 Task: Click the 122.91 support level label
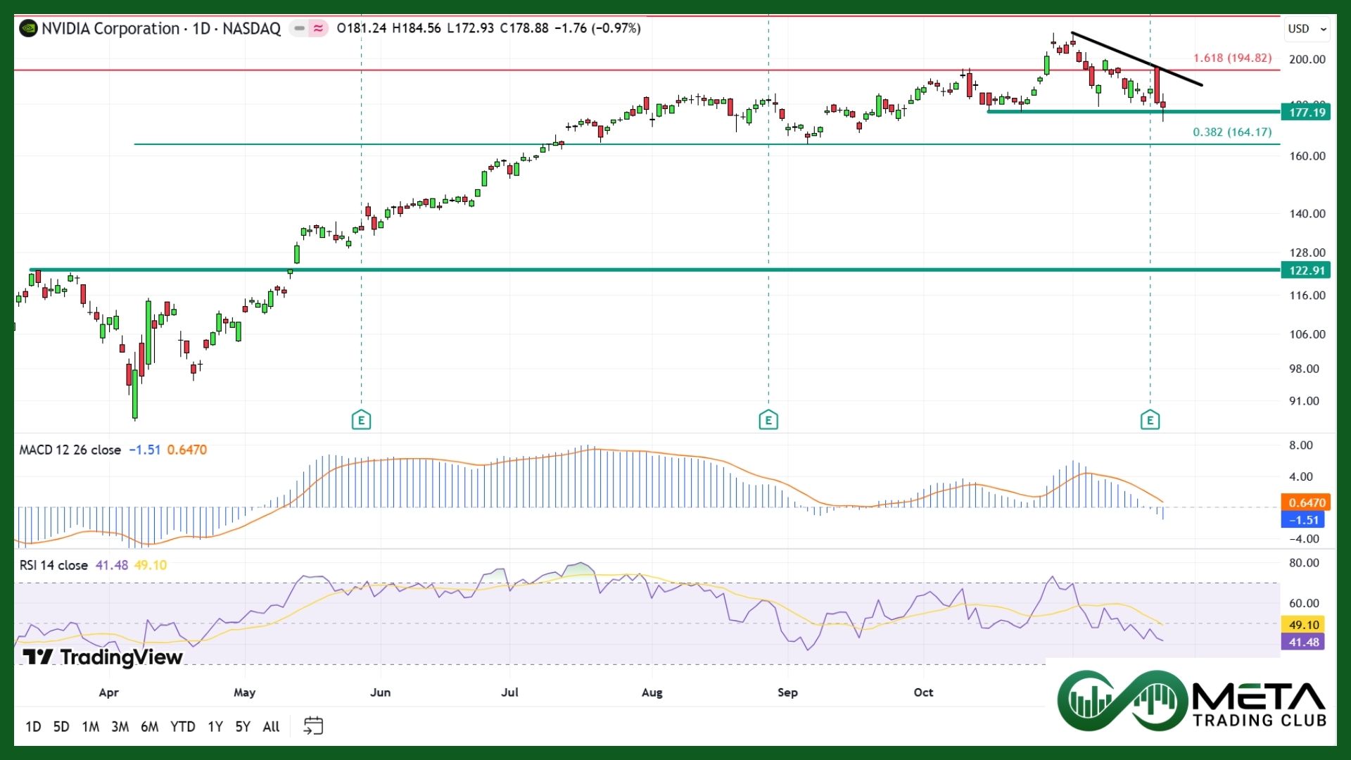(x=1307, y=271)
